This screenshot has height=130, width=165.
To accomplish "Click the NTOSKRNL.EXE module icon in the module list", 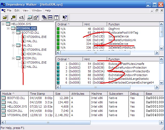I will coord(3,115).
